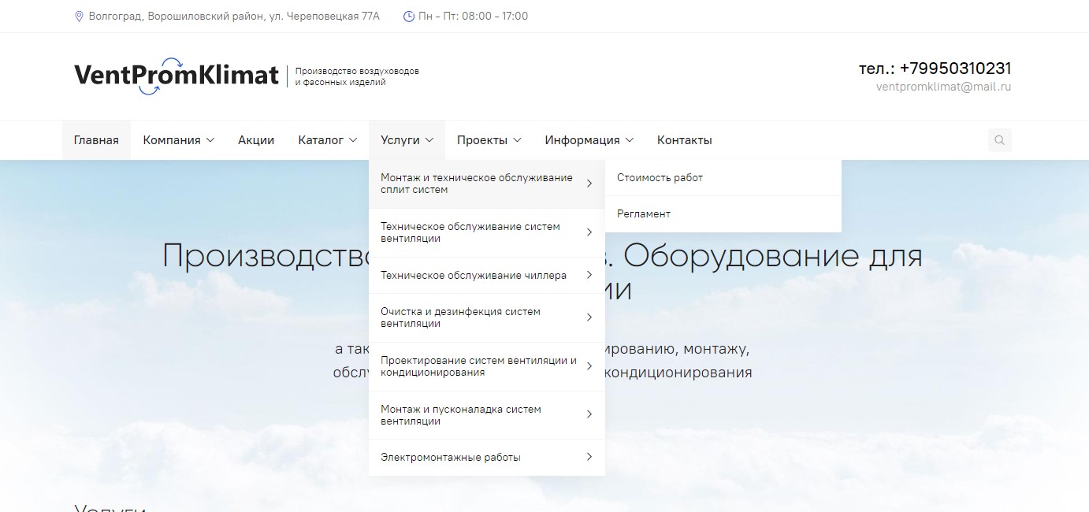
Task: Click the location pin icon by address
Action: 79,17
